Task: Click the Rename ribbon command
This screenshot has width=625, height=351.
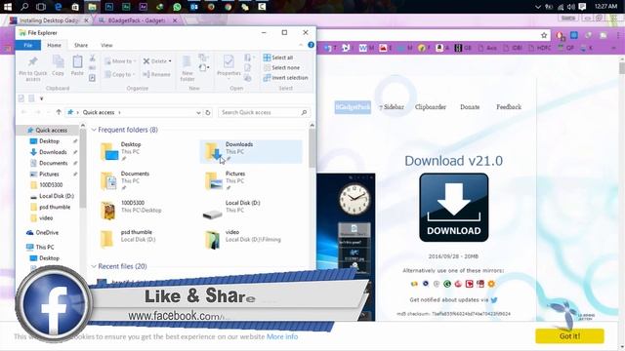Action: coord(156,74)
